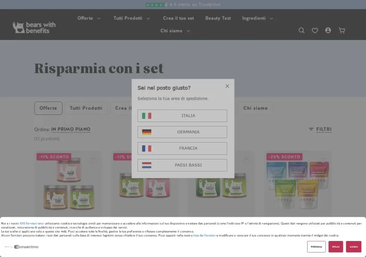
Task: Choose FRANCIA as shipping area
Action: point(182,148)
